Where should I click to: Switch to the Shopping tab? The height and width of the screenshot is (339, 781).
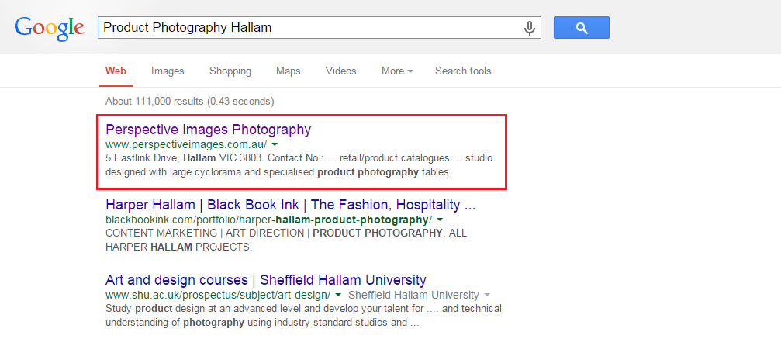pos(230,71)
